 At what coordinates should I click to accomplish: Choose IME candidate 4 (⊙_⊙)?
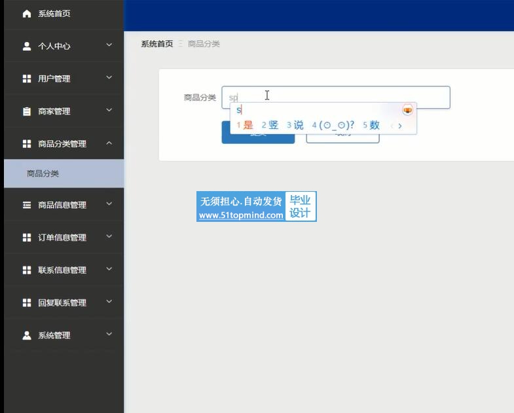pos(333,125)
